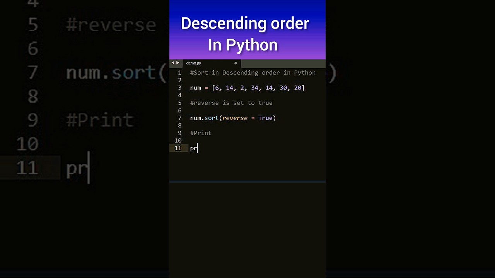Click the previous tab arrow icon
Viewport: 495px width, 278px height.
click(173, 63)
